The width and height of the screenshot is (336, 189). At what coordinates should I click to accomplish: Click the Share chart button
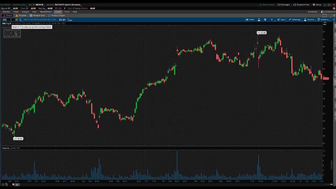click(250, 20)
